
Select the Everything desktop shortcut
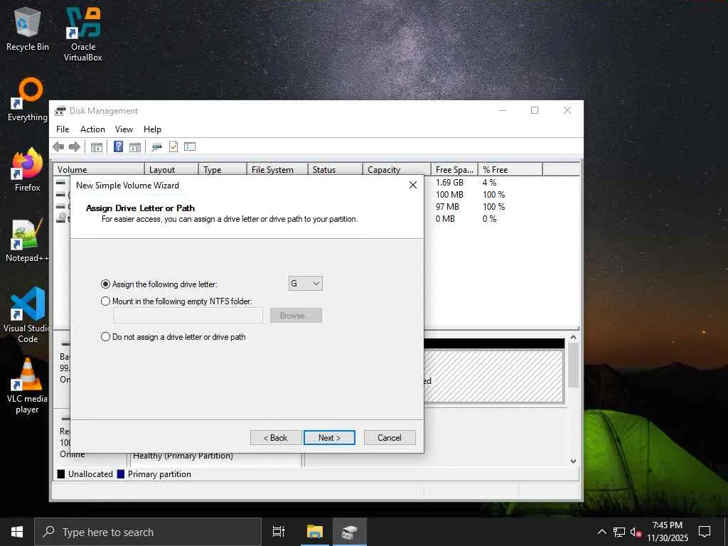pos(28,100)
